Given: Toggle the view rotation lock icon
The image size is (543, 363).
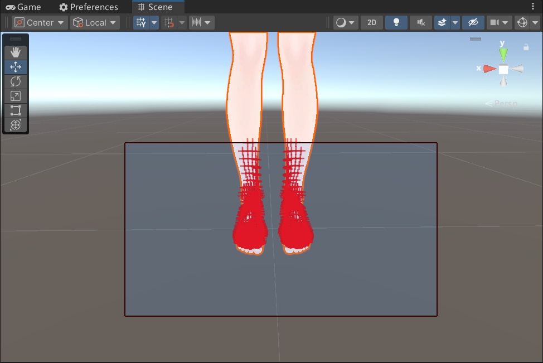Looking at the screenshot, I should (x=526, y=47).
